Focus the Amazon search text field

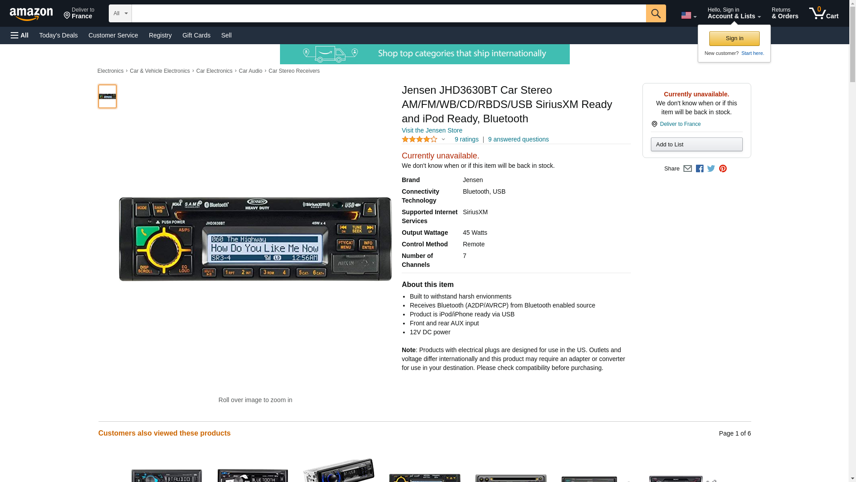click(x=388, y=13)
